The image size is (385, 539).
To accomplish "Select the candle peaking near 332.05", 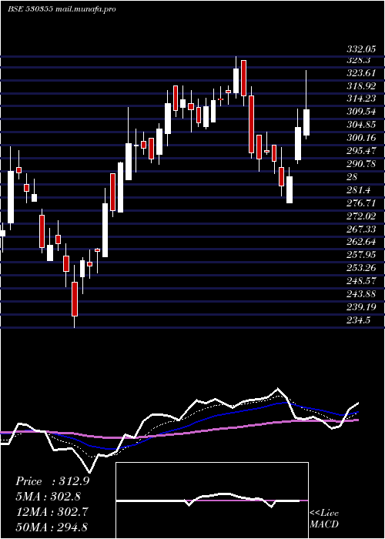I will [x=236, y=77].
